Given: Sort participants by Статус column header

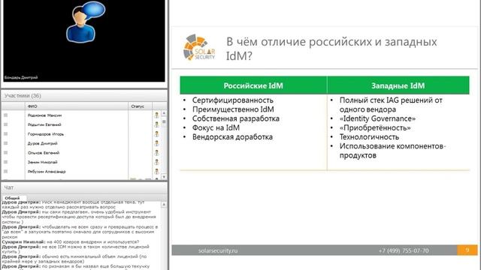Looking at the screenshot, I should click(141, 106).
